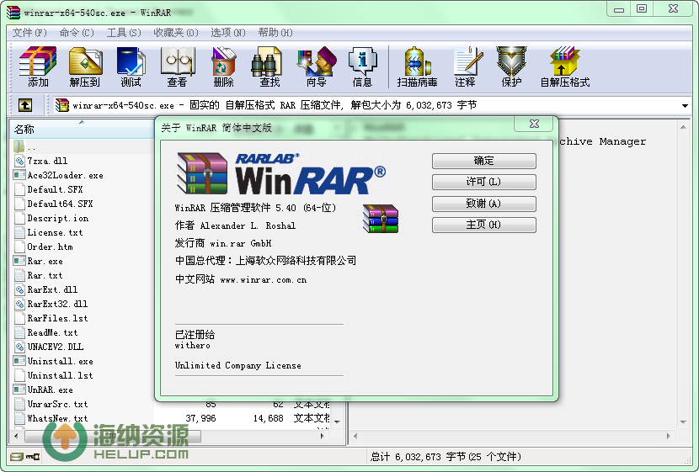Click the small WinRAR books icon in About dialog
This screenshot has height=472, width=699.
[381, 219]
